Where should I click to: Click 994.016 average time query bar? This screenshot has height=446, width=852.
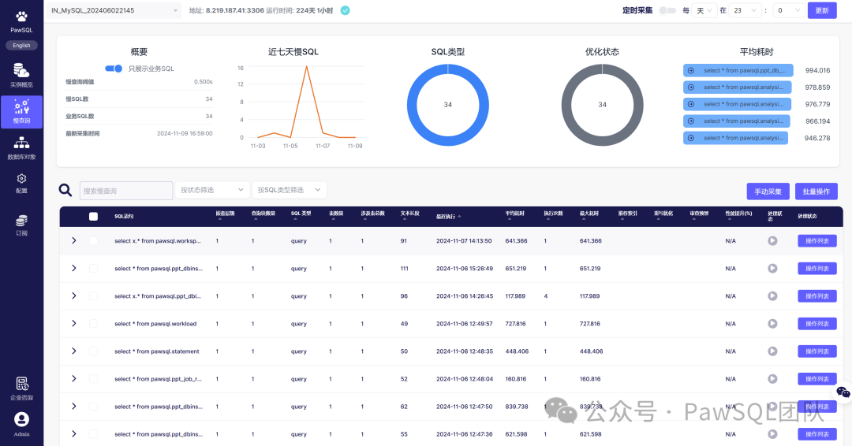click(738, 71)
